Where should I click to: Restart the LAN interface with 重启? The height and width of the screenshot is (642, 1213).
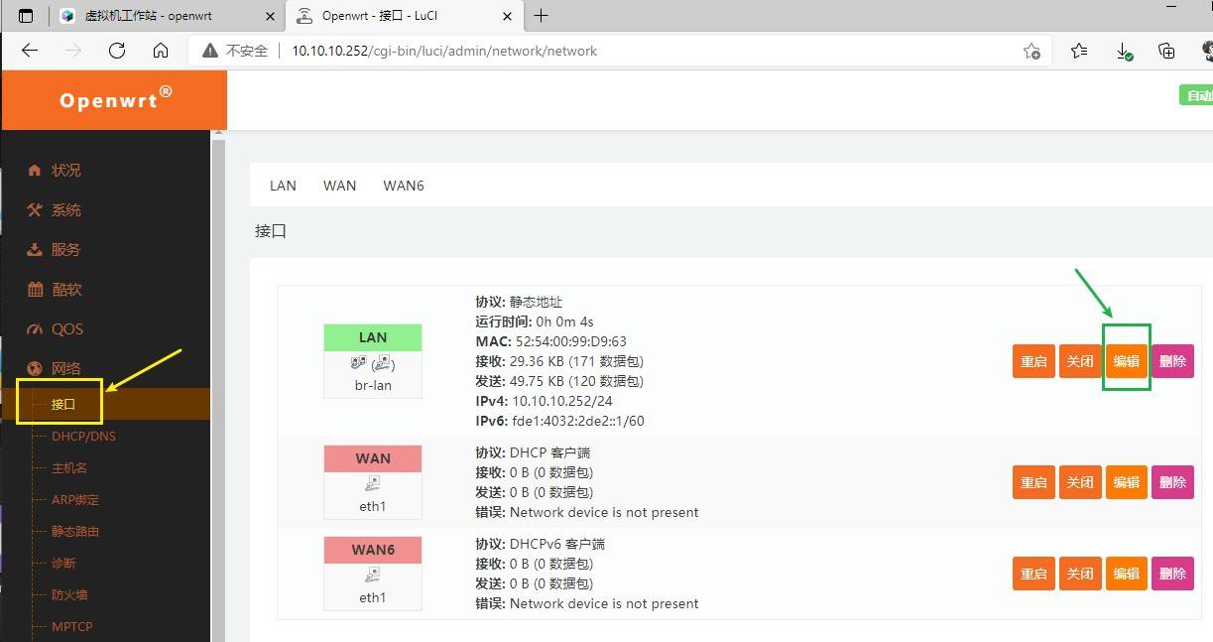(x=1032, y=361)
